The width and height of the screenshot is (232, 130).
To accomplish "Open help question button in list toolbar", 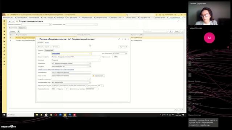I will [x=182, y=31].
